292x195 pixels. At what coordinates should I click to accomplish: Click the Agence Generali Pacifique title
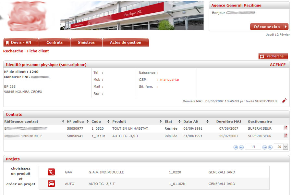pos(236,5)
